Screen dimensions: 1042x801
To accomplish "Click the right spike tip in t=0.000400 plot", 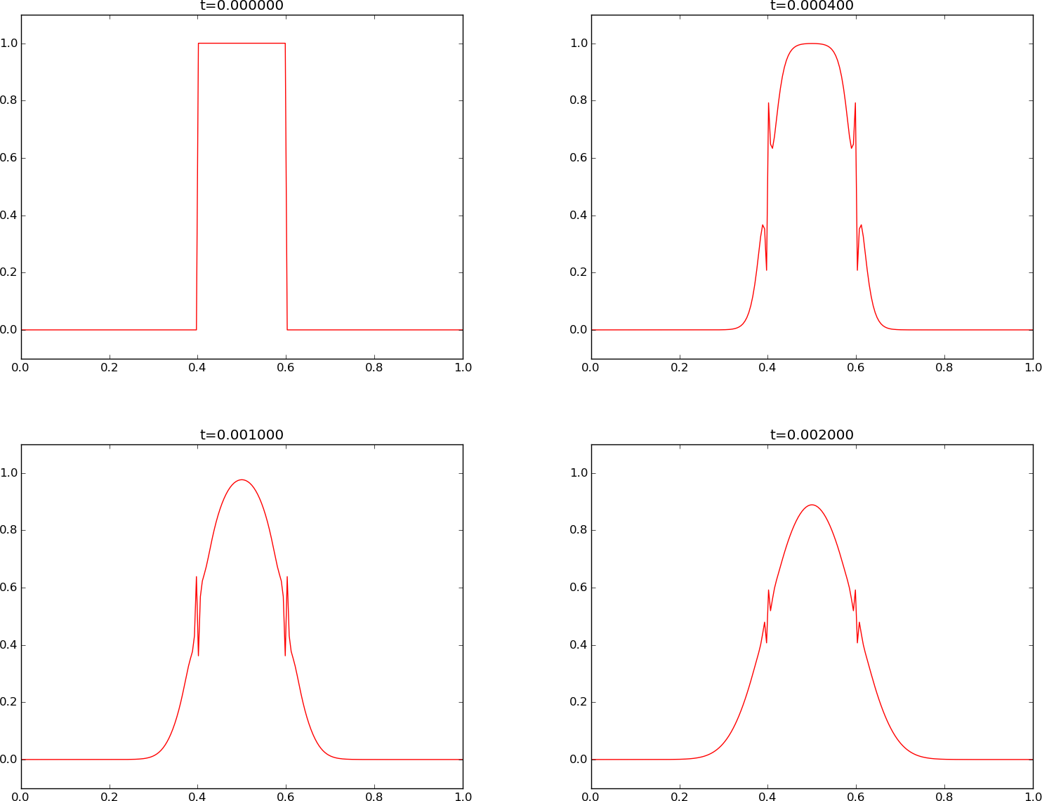I will point(855,103).
